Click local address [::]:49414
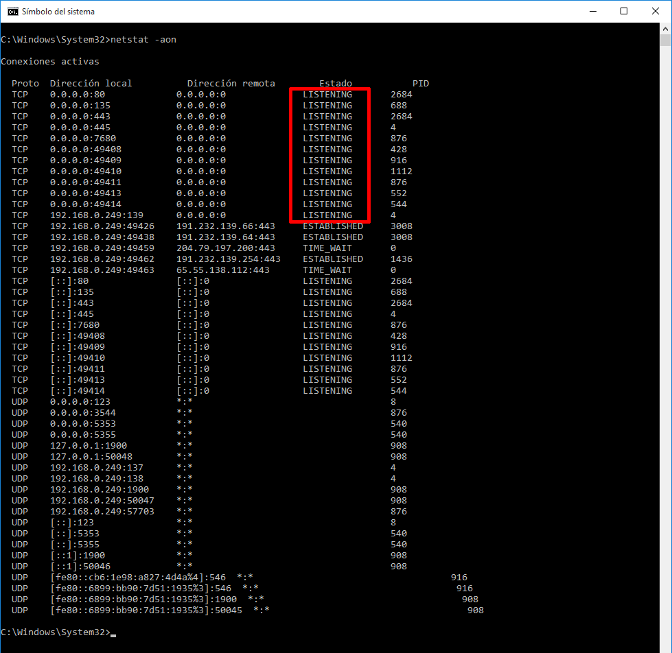The height and width of the screenshot is (653, 672). tap(78, 391)
